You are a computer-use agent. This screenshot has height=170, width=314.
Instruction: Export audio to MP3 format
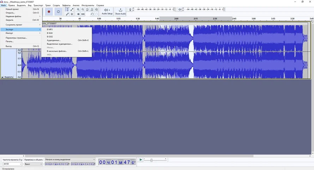coord(50,29)
